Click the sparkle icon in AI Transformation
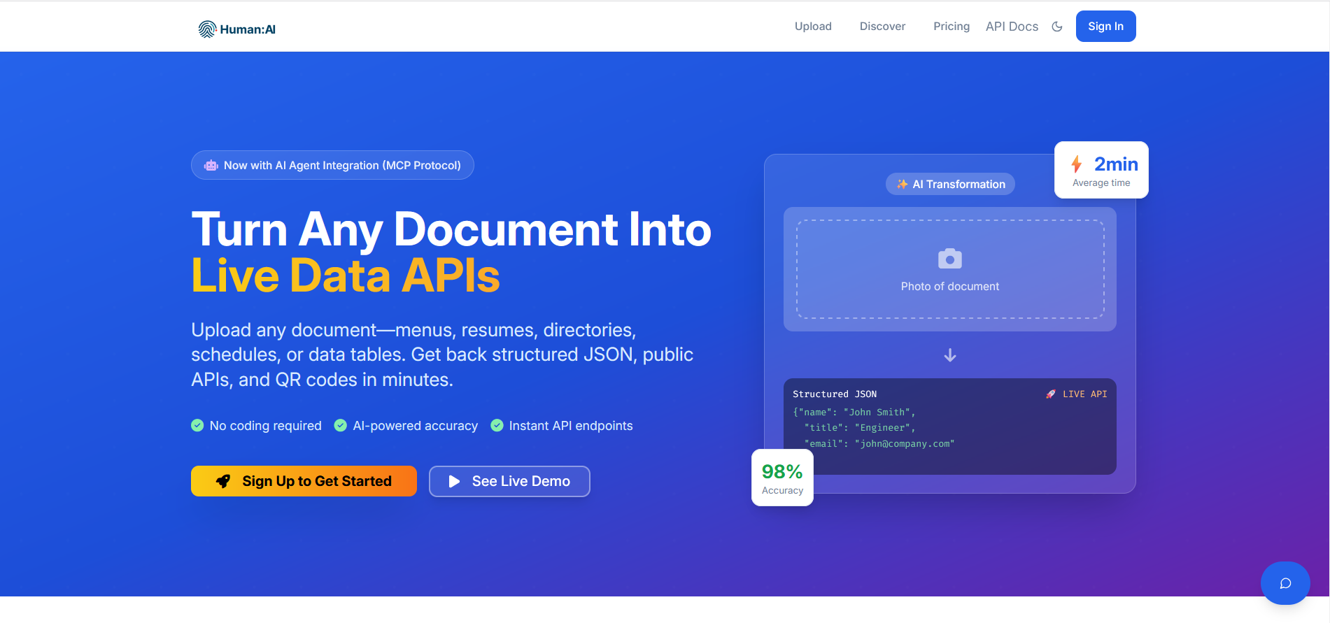The image size is (1330, 623). [x=902, y=185]
